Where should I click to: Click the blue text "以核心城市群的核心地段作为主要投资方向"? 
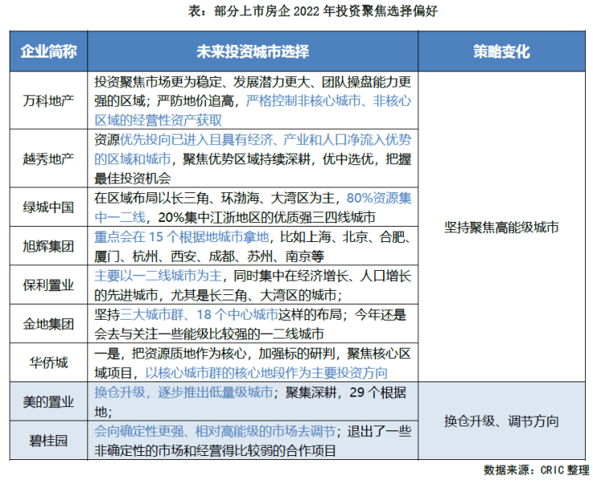[267, 373]
